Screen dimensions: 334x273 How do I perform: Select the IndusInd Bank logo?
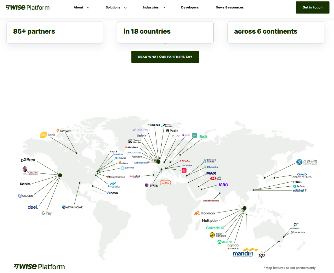[211, 201]
